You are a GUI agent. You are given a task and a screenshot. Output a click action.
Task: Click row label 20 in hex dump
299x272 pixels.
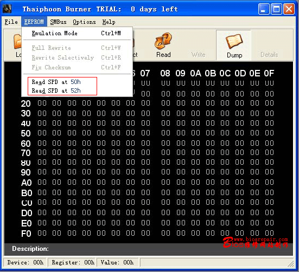coord(26,103)
